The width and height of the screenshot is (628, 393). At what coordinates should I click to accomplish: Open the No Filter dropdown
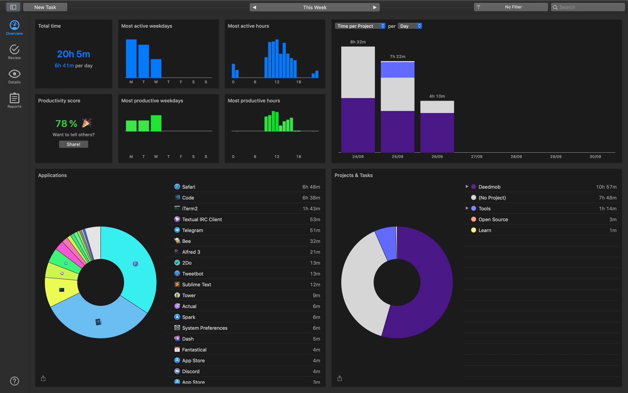click(x=511, y=7)
